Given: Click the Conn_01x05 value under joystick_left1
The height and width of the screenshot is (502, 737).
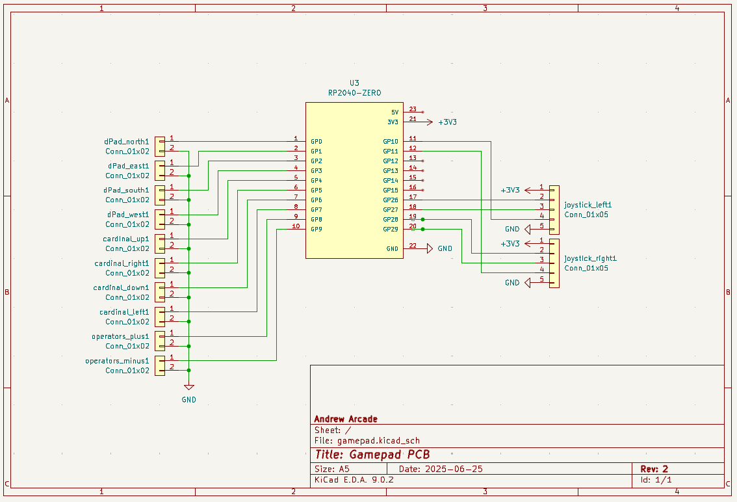Looking at the screenshot, I should point(586,215).
